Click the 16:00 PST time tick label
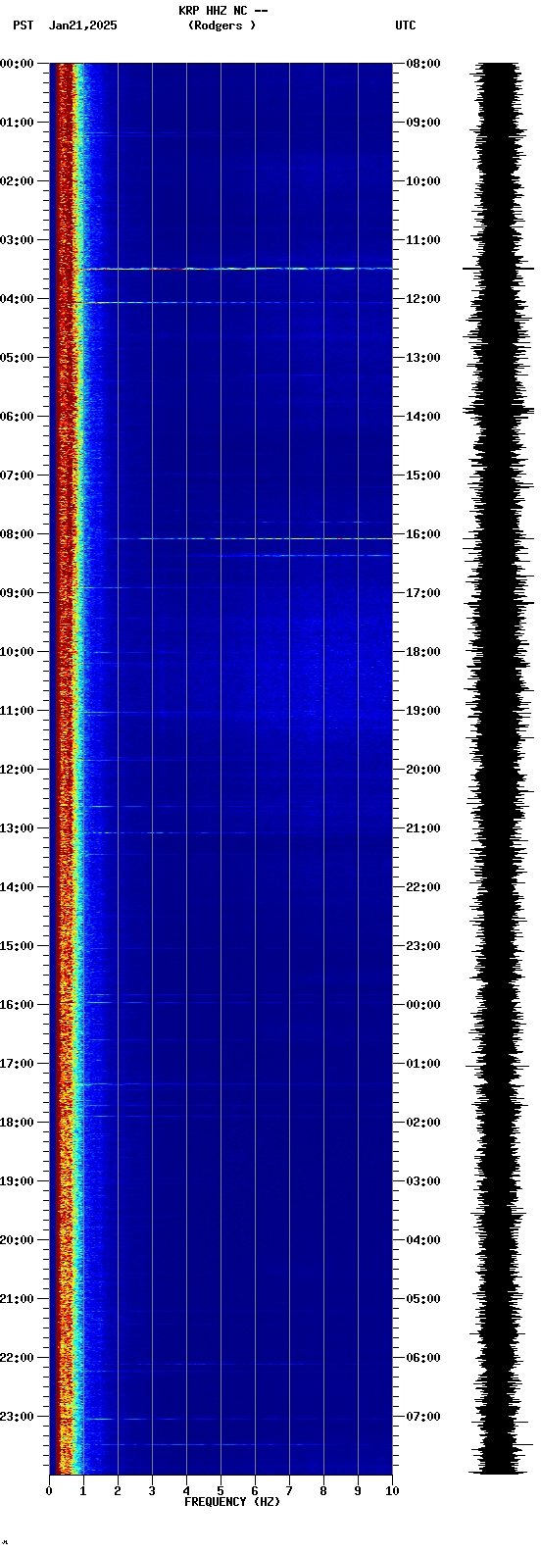This screenshot has height=1553, width=541. pos(18,1005)
